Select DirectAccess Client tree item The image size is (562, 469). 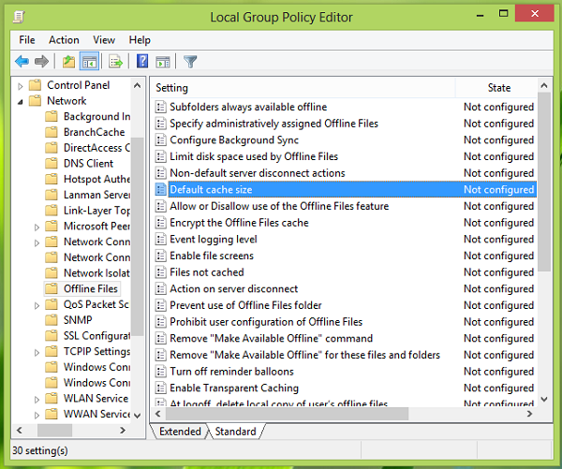click(x=96, y=148)
